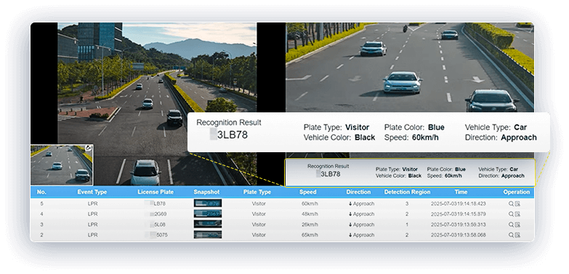This screenshot has width=569, height=274.
Task: Click the Plate Type column header
Action: (x=257, y=192)
